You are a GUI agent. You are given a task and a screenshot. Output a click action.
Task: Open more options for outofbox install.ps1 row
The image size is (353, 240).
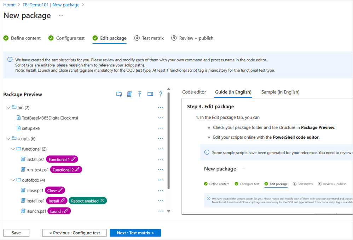[x=161, y=201]
